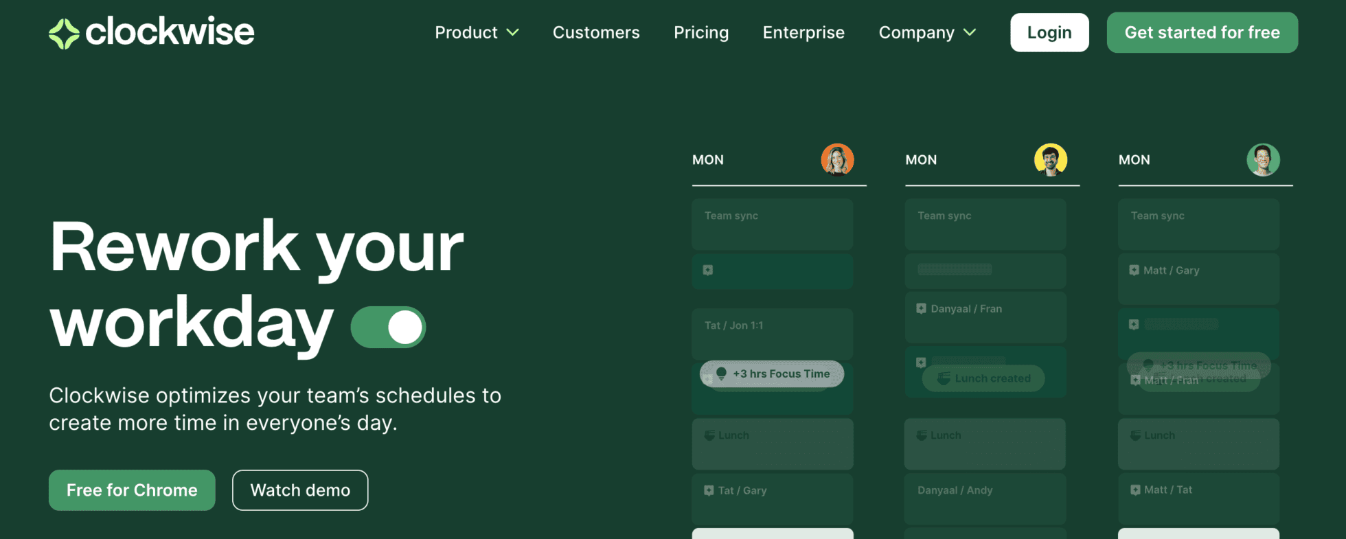Click the Clockwise logo in the header
Image resolution: width=1346 pixels, height=539 pixels.
click(152, 32)
